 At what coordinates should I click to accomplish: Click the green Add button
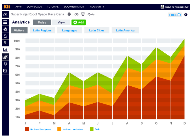[78, 22]
